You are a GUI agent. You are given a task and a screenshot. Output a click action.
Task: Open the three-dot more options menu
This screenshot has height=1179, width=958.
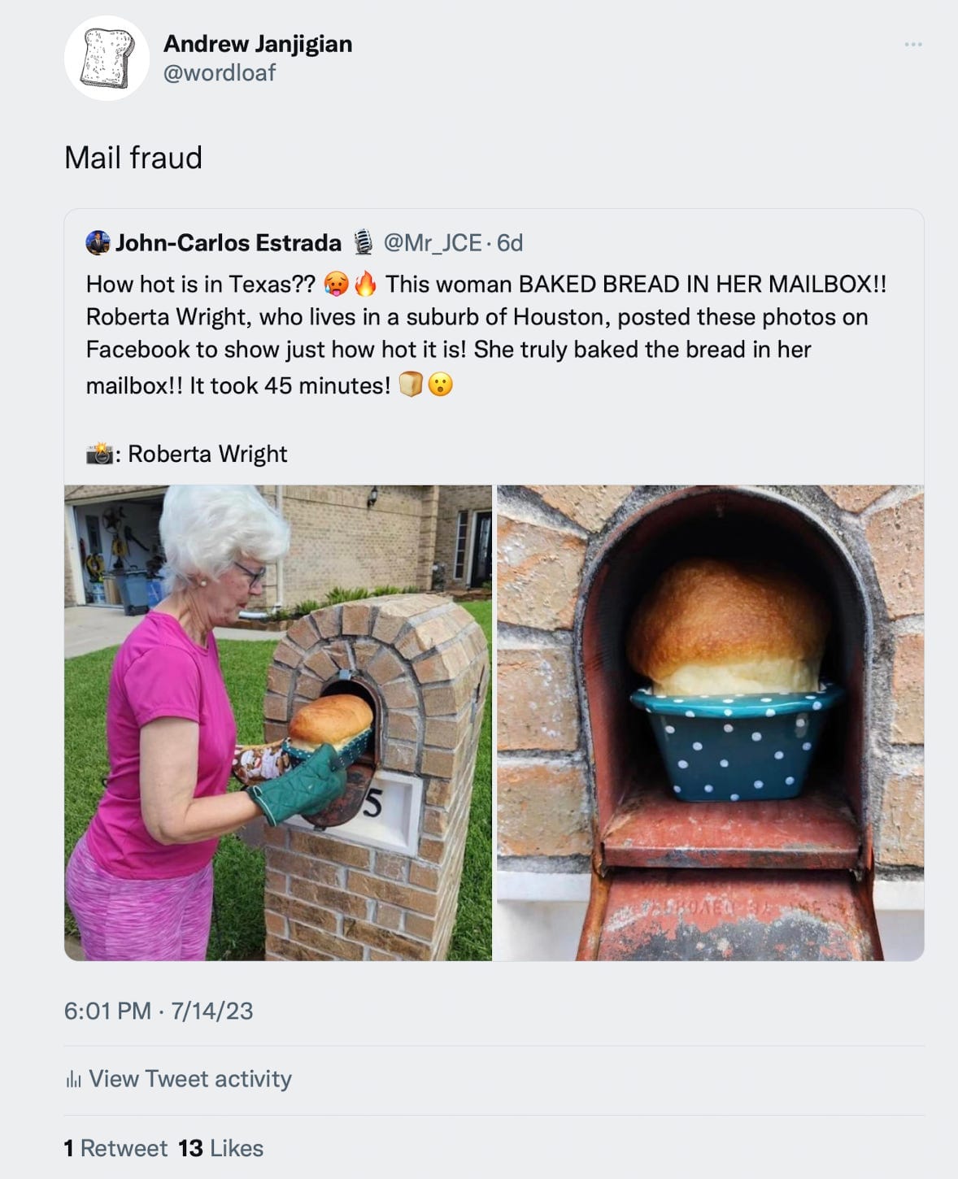tap(913, 44)
